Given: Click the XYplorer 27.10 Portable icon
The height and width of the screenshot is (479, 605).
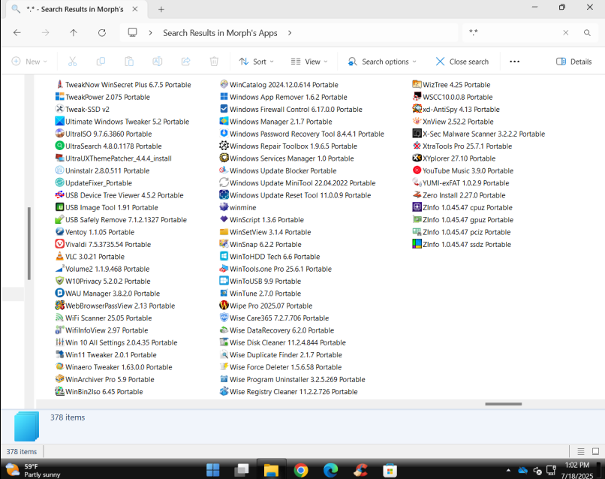Looking at the screenshot, I should (x=417, y=158).
